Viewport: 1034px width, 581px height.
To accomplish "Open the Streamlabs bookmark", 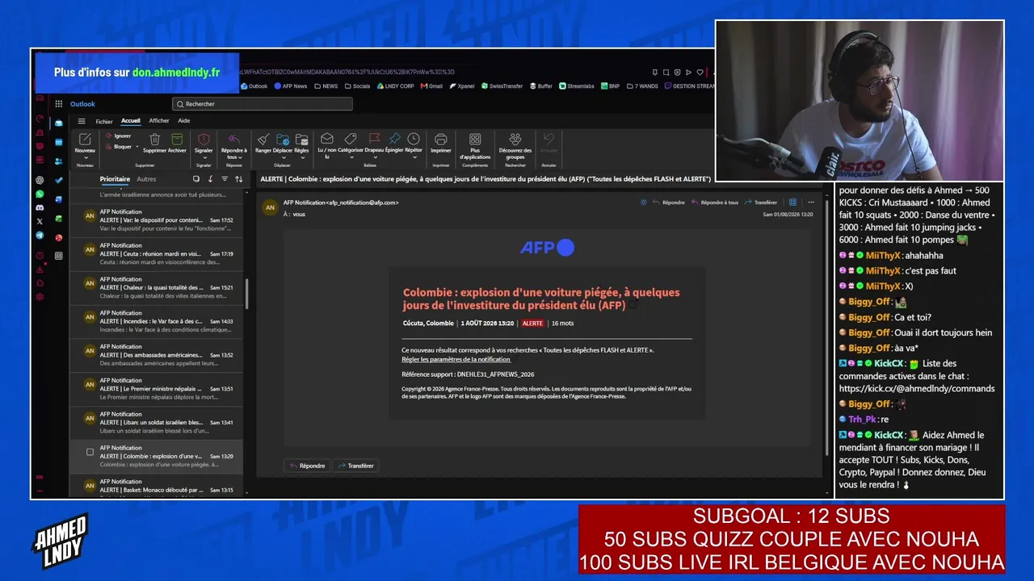I will [577, 86].
